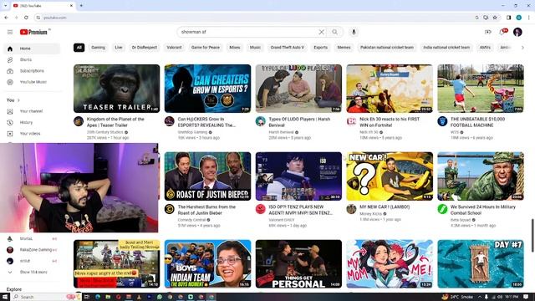Open Types Of LUDO Players video title

coord(299,122)
